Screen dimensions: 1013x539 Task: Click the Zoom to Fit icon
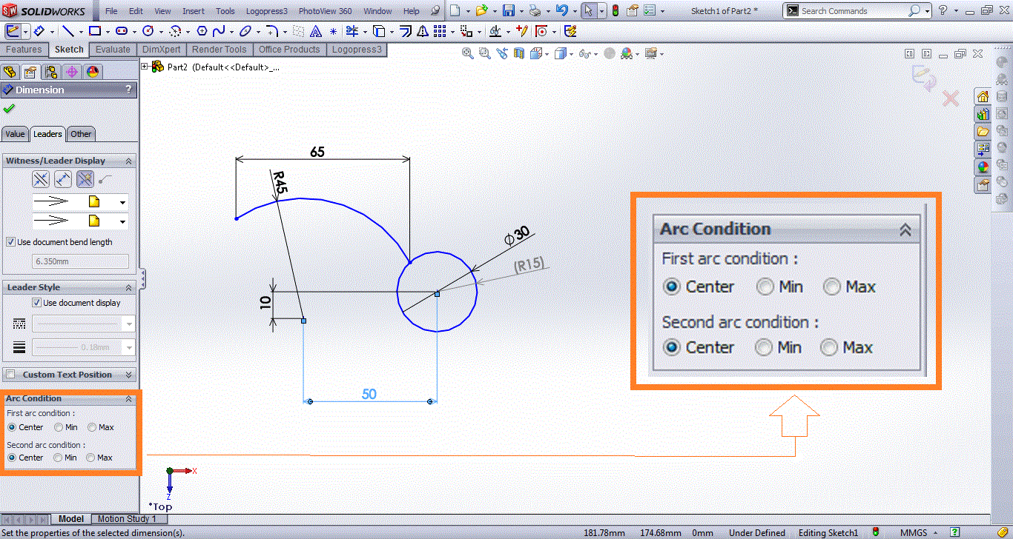(466, 53)
